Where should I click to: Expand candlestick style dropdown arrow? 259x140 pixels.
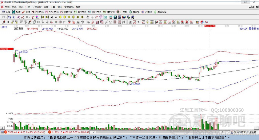30,17
